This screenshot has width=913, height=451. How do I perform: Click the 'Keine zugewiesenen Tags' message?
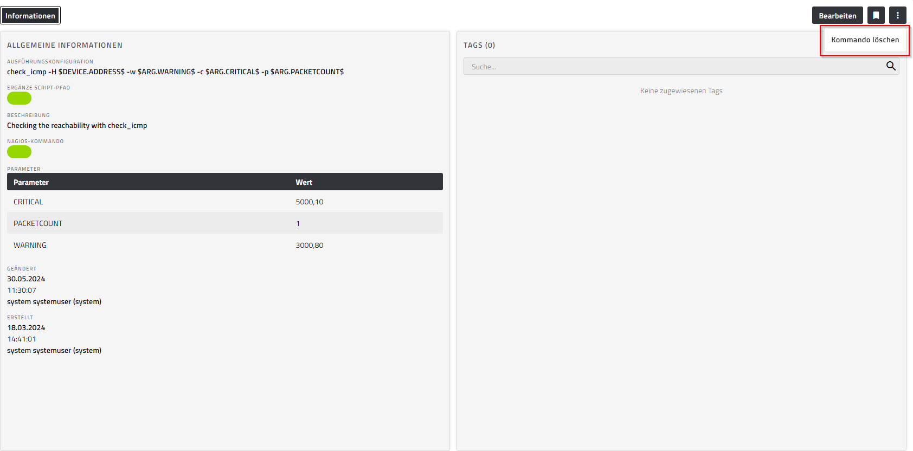coord(681,91)
